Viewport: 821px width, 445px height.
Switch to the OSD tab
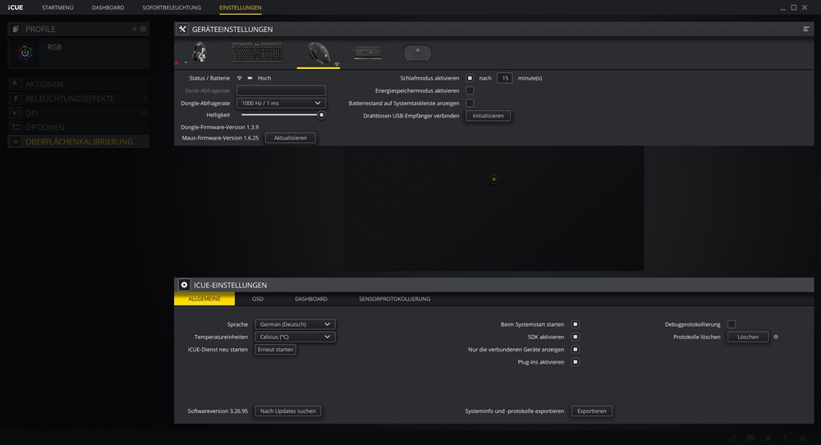[x=258, y=299]
